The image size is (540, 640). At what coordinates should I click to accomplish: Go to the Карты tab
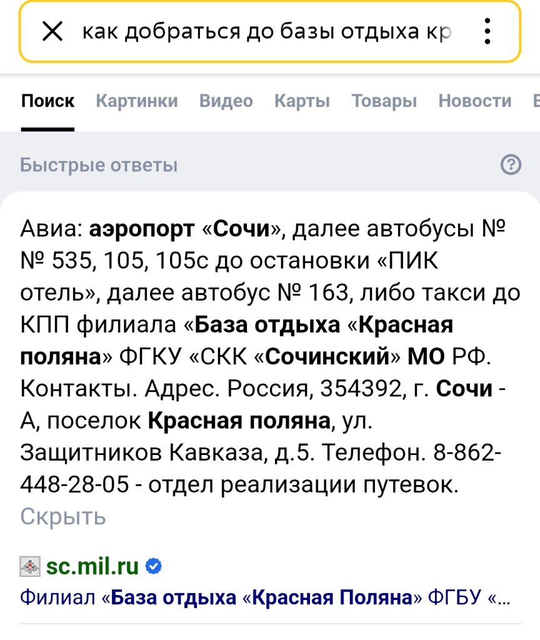(302, 101)
